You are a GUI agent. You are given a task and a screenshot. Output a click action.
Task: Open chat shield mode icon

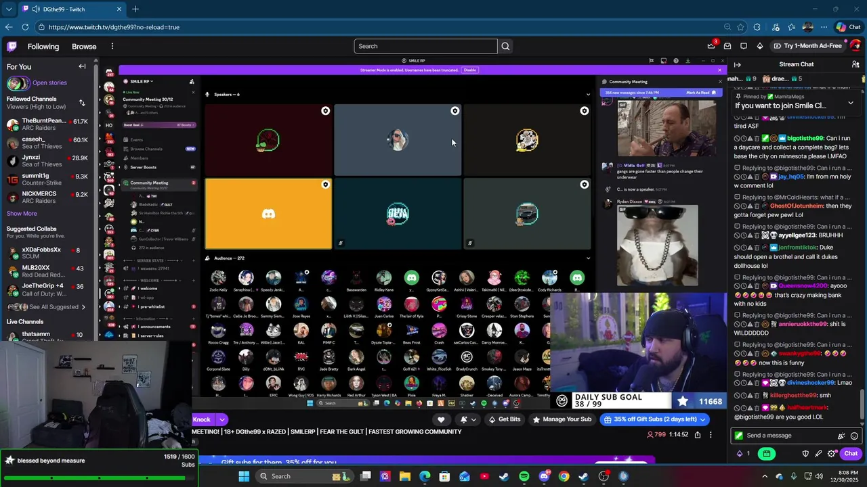point(805,454)
